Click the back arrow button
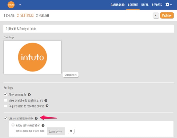 tap(156, 16)
